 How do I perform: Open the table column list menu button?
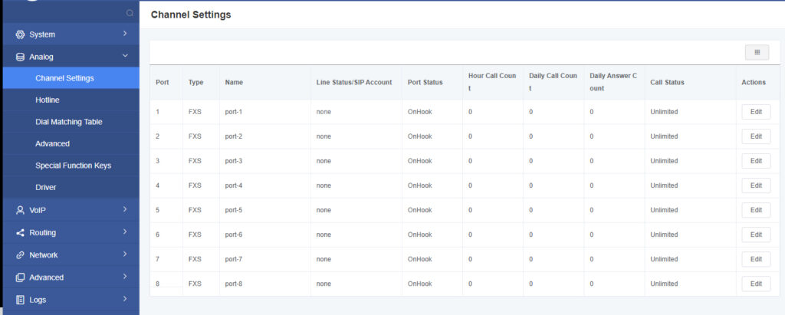pyautogui.click(x=757, y=52)
